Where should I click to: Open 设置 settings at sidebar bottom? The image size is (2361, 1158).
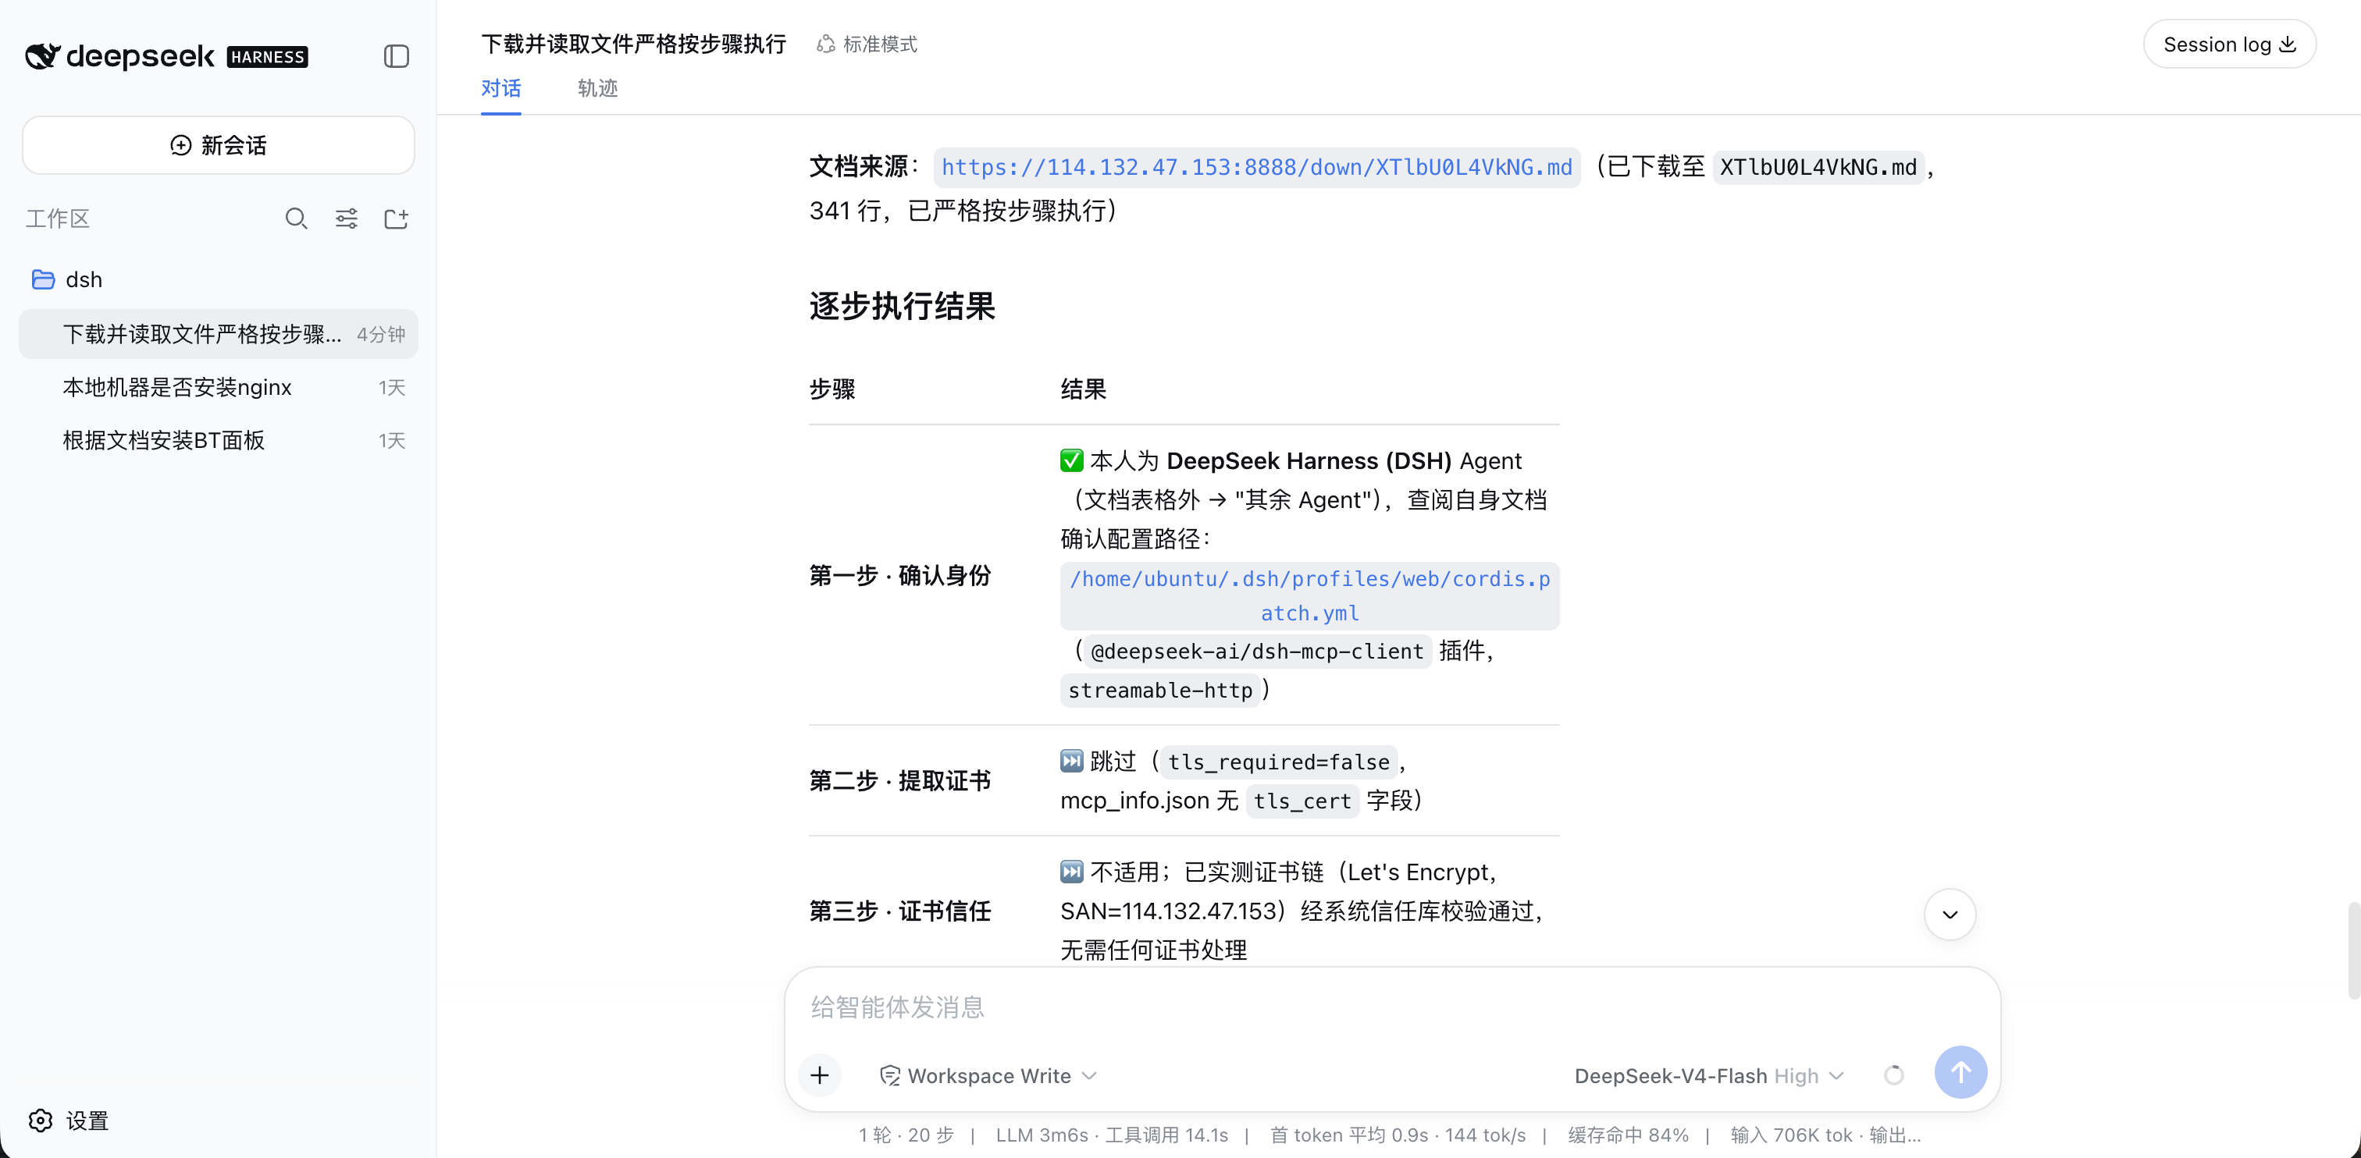click(69, 1120)
